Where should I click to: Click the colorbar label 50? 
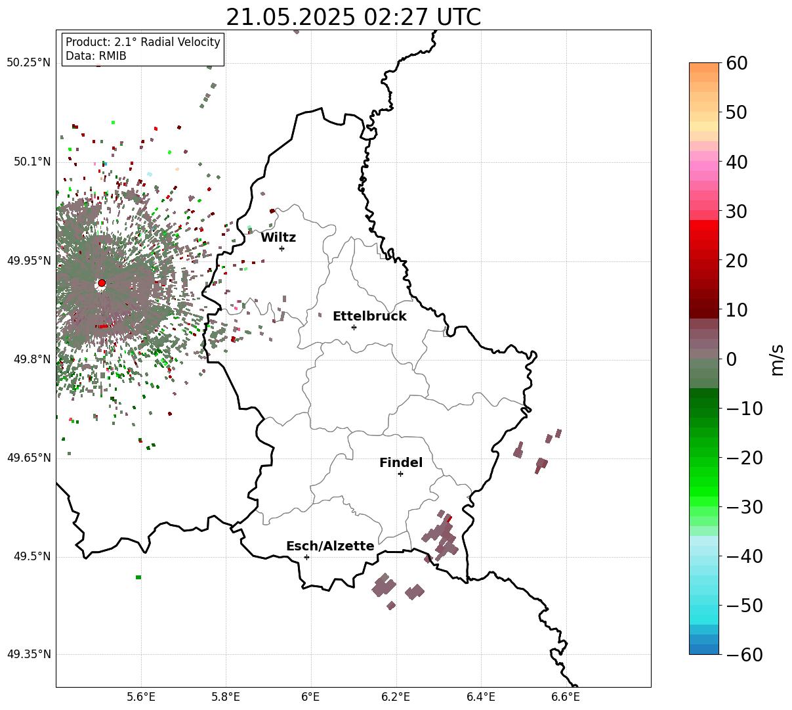(738, 112)
